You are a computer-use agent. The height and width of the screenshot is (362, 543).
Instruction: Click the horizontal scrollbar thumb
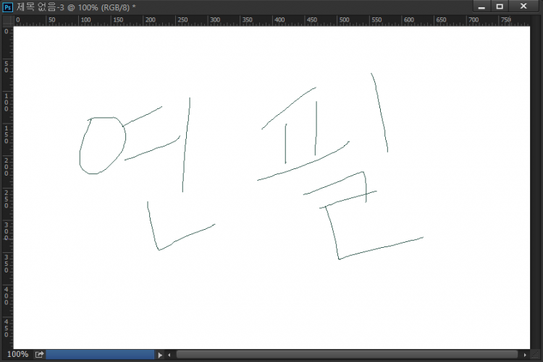point(348,355)
